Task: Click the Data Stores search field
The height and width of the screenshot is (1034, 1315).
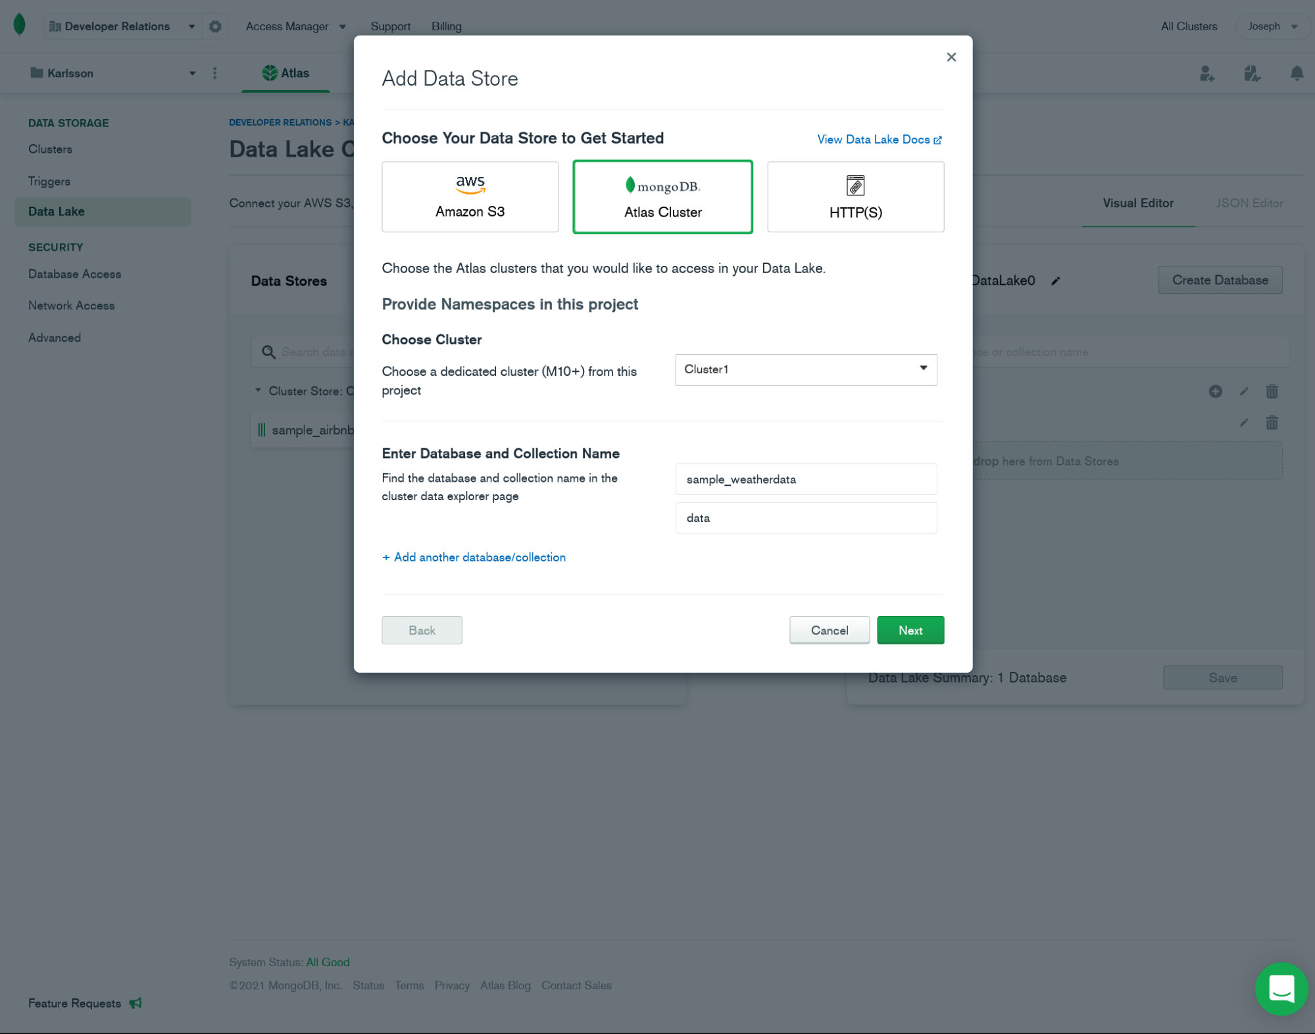Action: pos(303,352)
